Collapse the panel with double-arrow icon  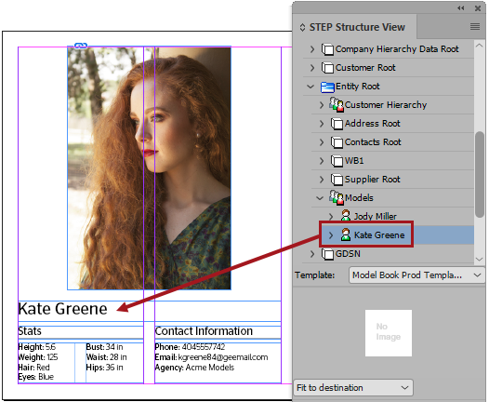pyautogui.click(x=461, y=8)
